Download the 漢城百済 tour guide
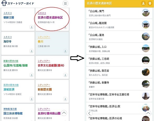 [x=32, y=99]
